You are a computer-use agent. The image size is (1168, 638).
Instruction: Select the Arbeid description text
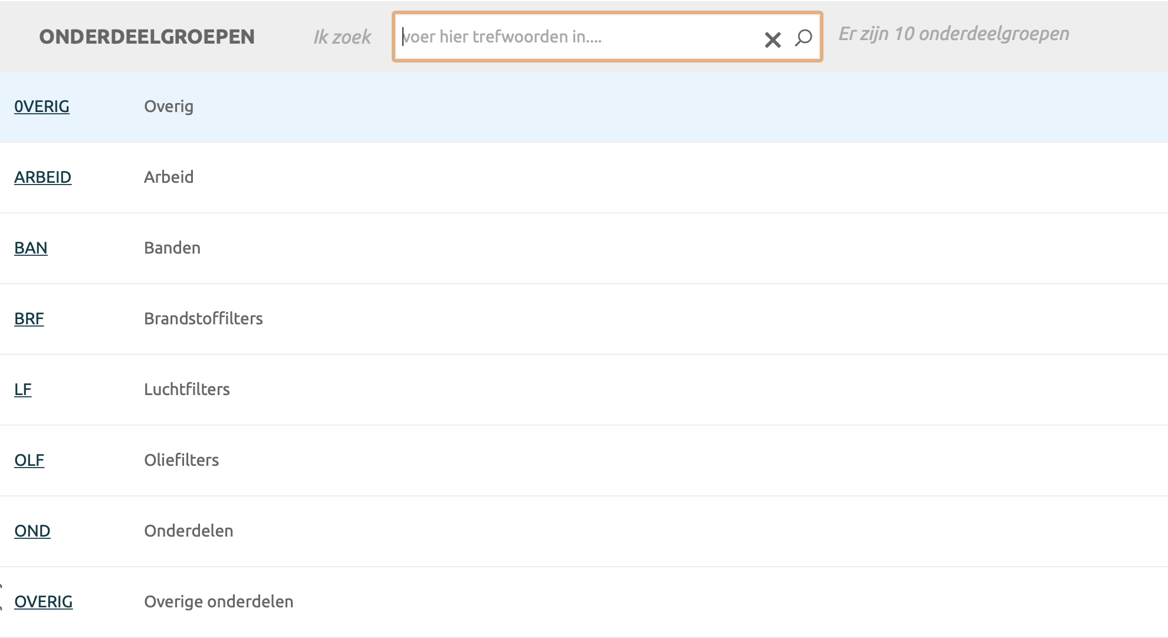[x=169, y=177]
